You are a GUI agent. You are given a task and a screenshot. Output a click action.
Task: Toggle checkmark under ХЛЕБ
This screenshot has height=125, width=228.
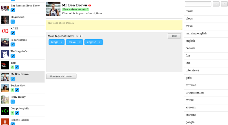click(x=13, y=33)
